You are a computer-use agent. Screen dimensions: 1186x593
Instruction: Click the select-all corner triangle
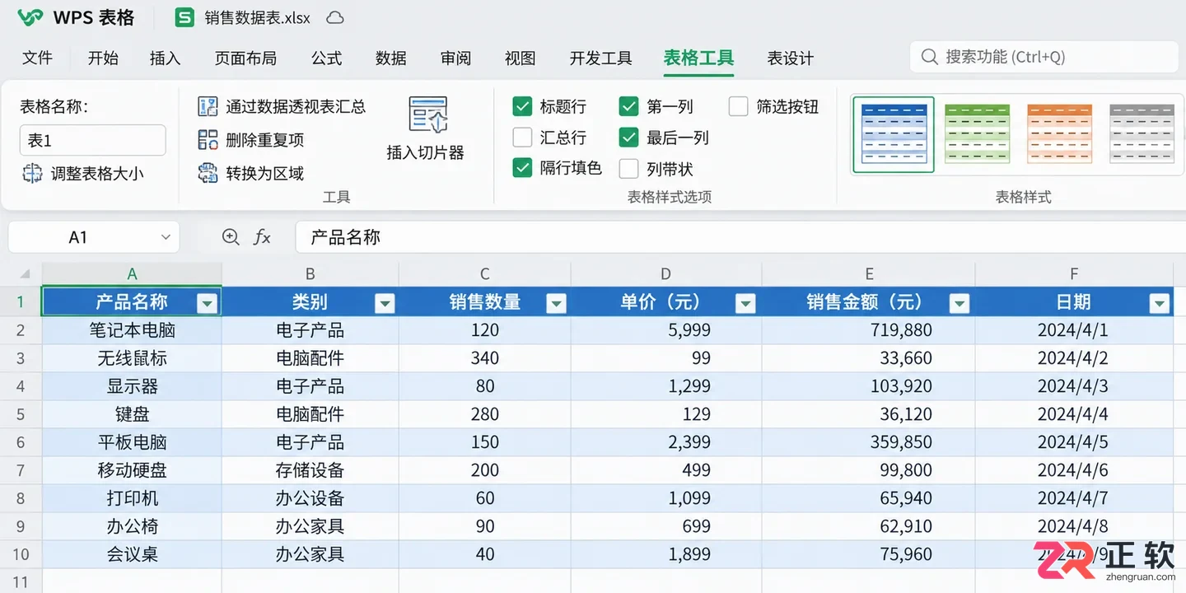coord(25,274)
